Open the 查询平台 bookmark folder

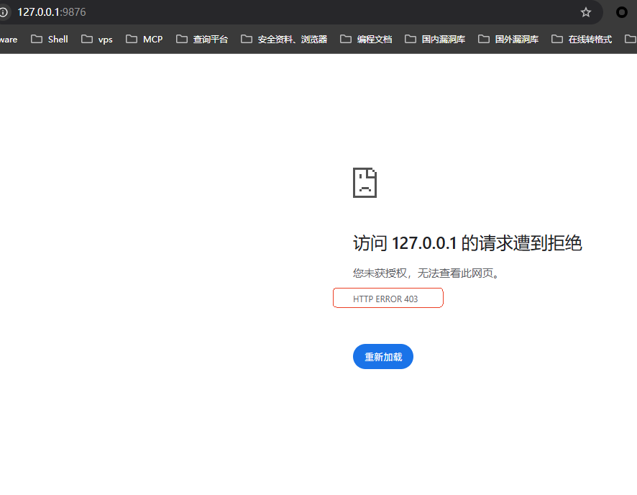click(202, 39)
